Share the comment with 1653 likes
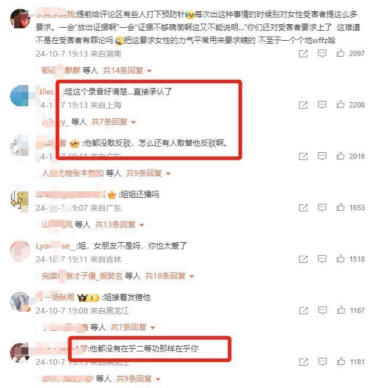This screenshot has width=377, height=388. pyautogui.click(x=303, y=208)
